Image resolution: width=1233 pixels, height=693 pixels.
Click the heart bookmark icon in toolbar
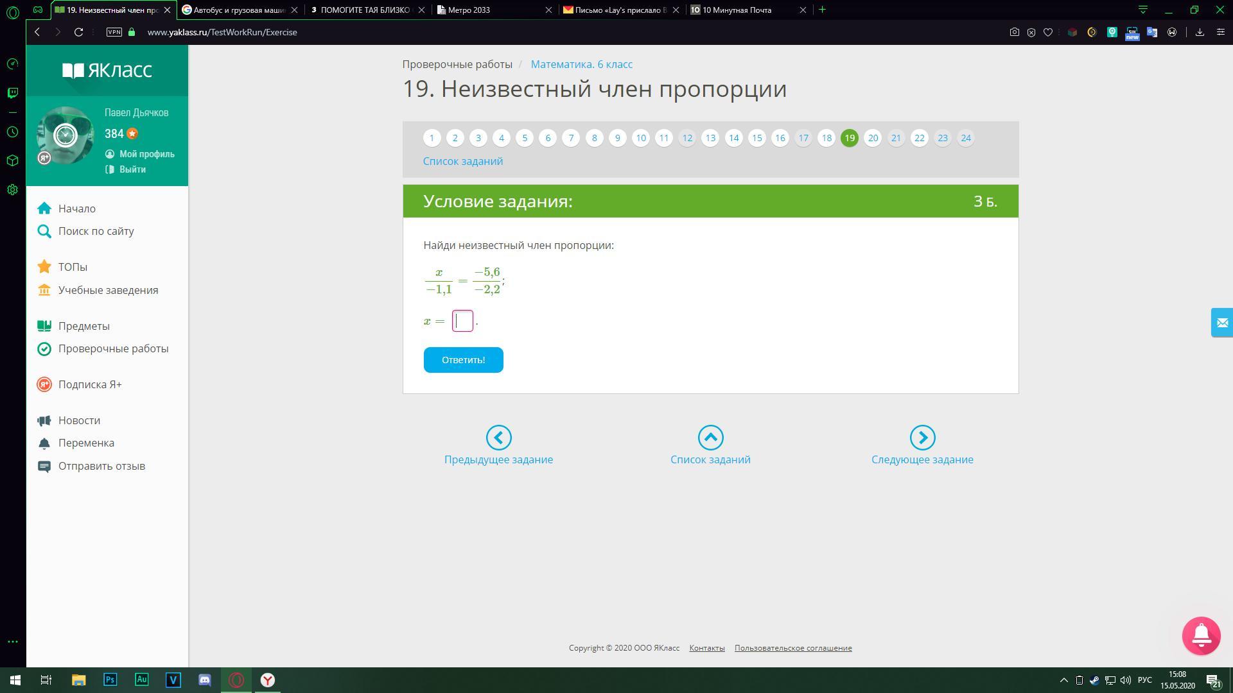(x=1048, y=32)
